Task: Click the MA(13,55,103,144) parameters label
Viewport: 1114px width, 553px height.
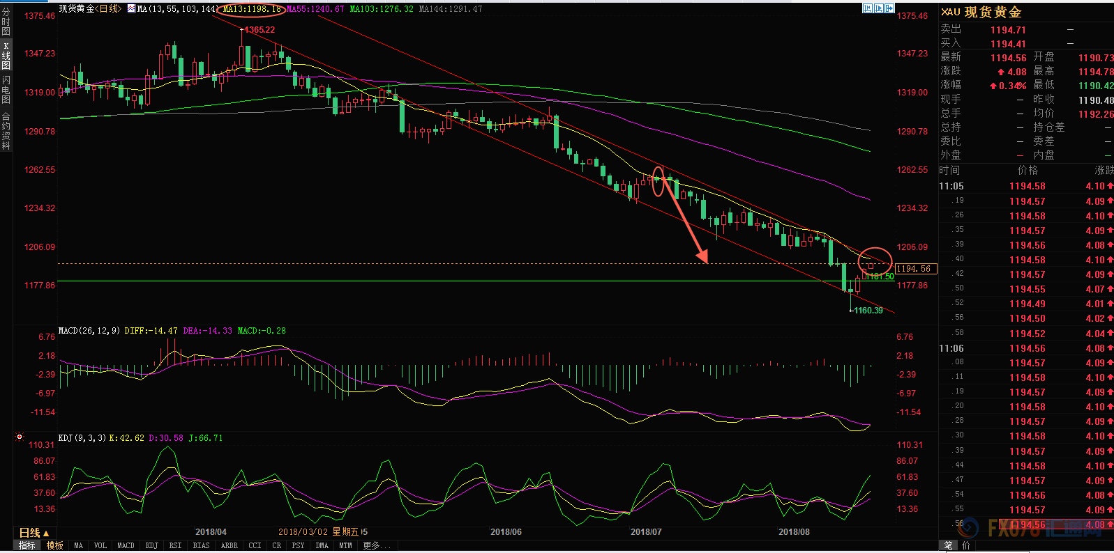Action: pyautogui.click(x=179, y=9)
